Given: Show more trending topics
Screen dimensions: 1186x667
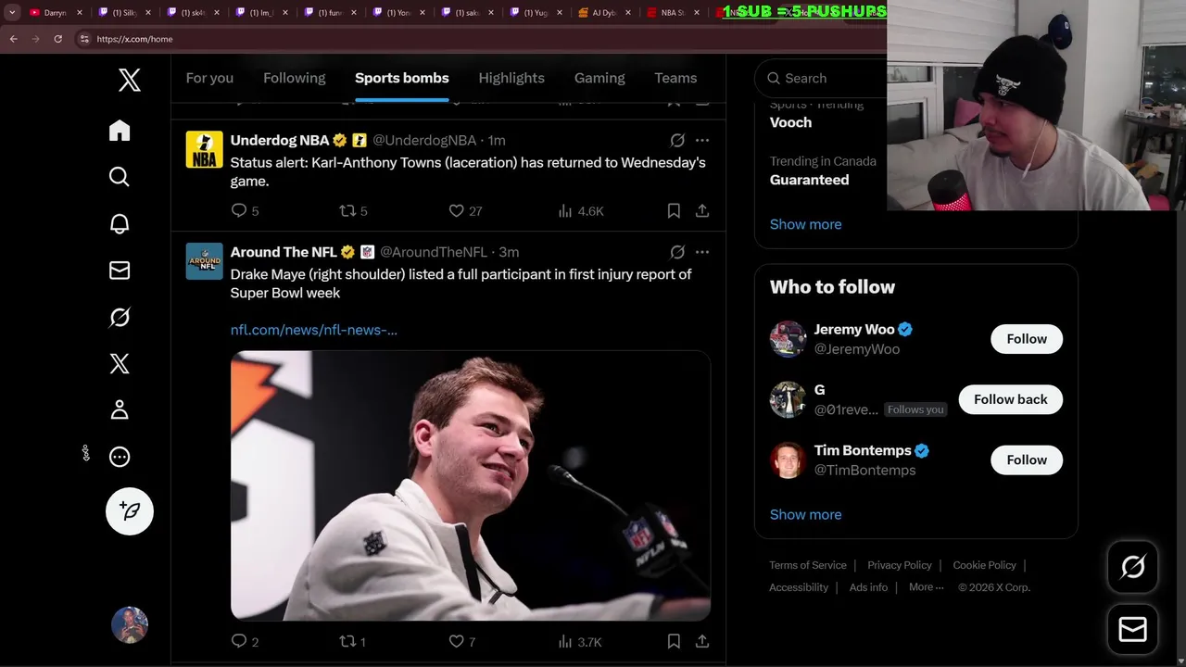Looking at the screenshot, I should [x=805, y=224].
